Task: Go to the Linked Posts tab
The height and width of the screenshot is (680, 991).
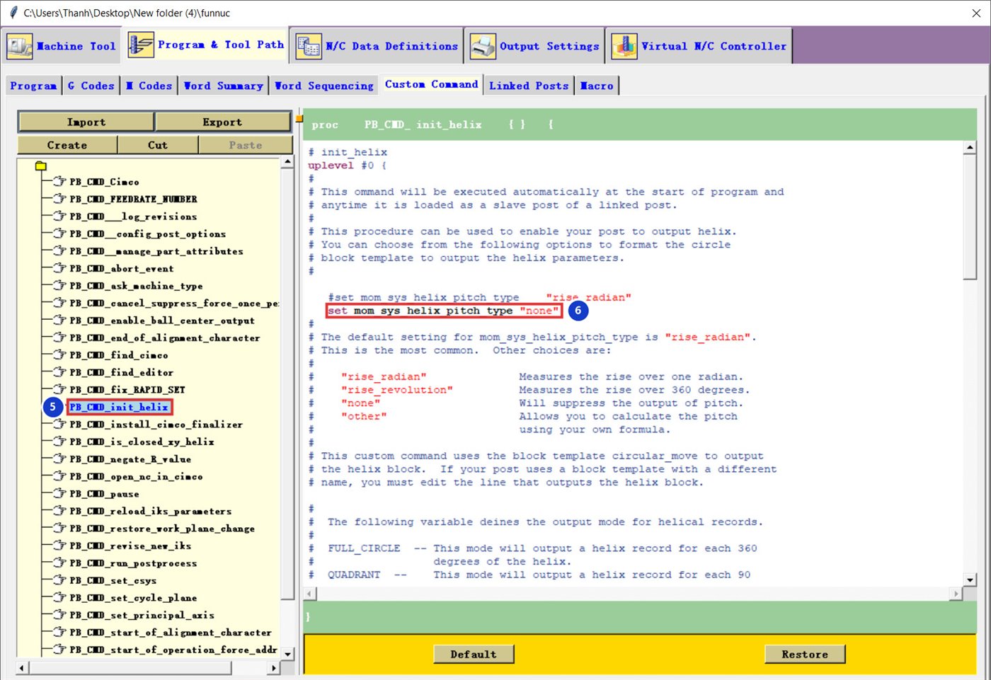Action: click(x=529, y=86)
